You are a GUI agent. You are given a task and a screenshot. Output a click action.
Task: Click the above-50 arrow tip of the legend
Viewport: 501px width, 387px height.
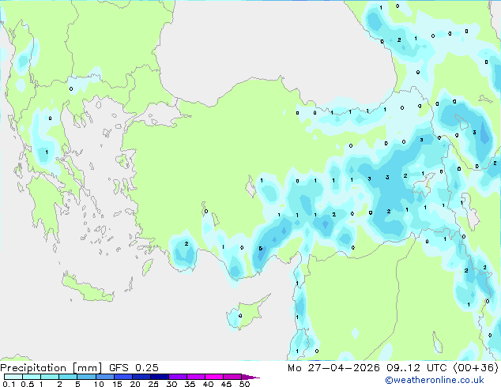(250, 378)
